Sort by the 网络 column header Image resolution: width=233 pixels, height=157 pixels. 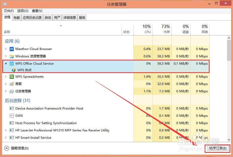pos(200,29)
